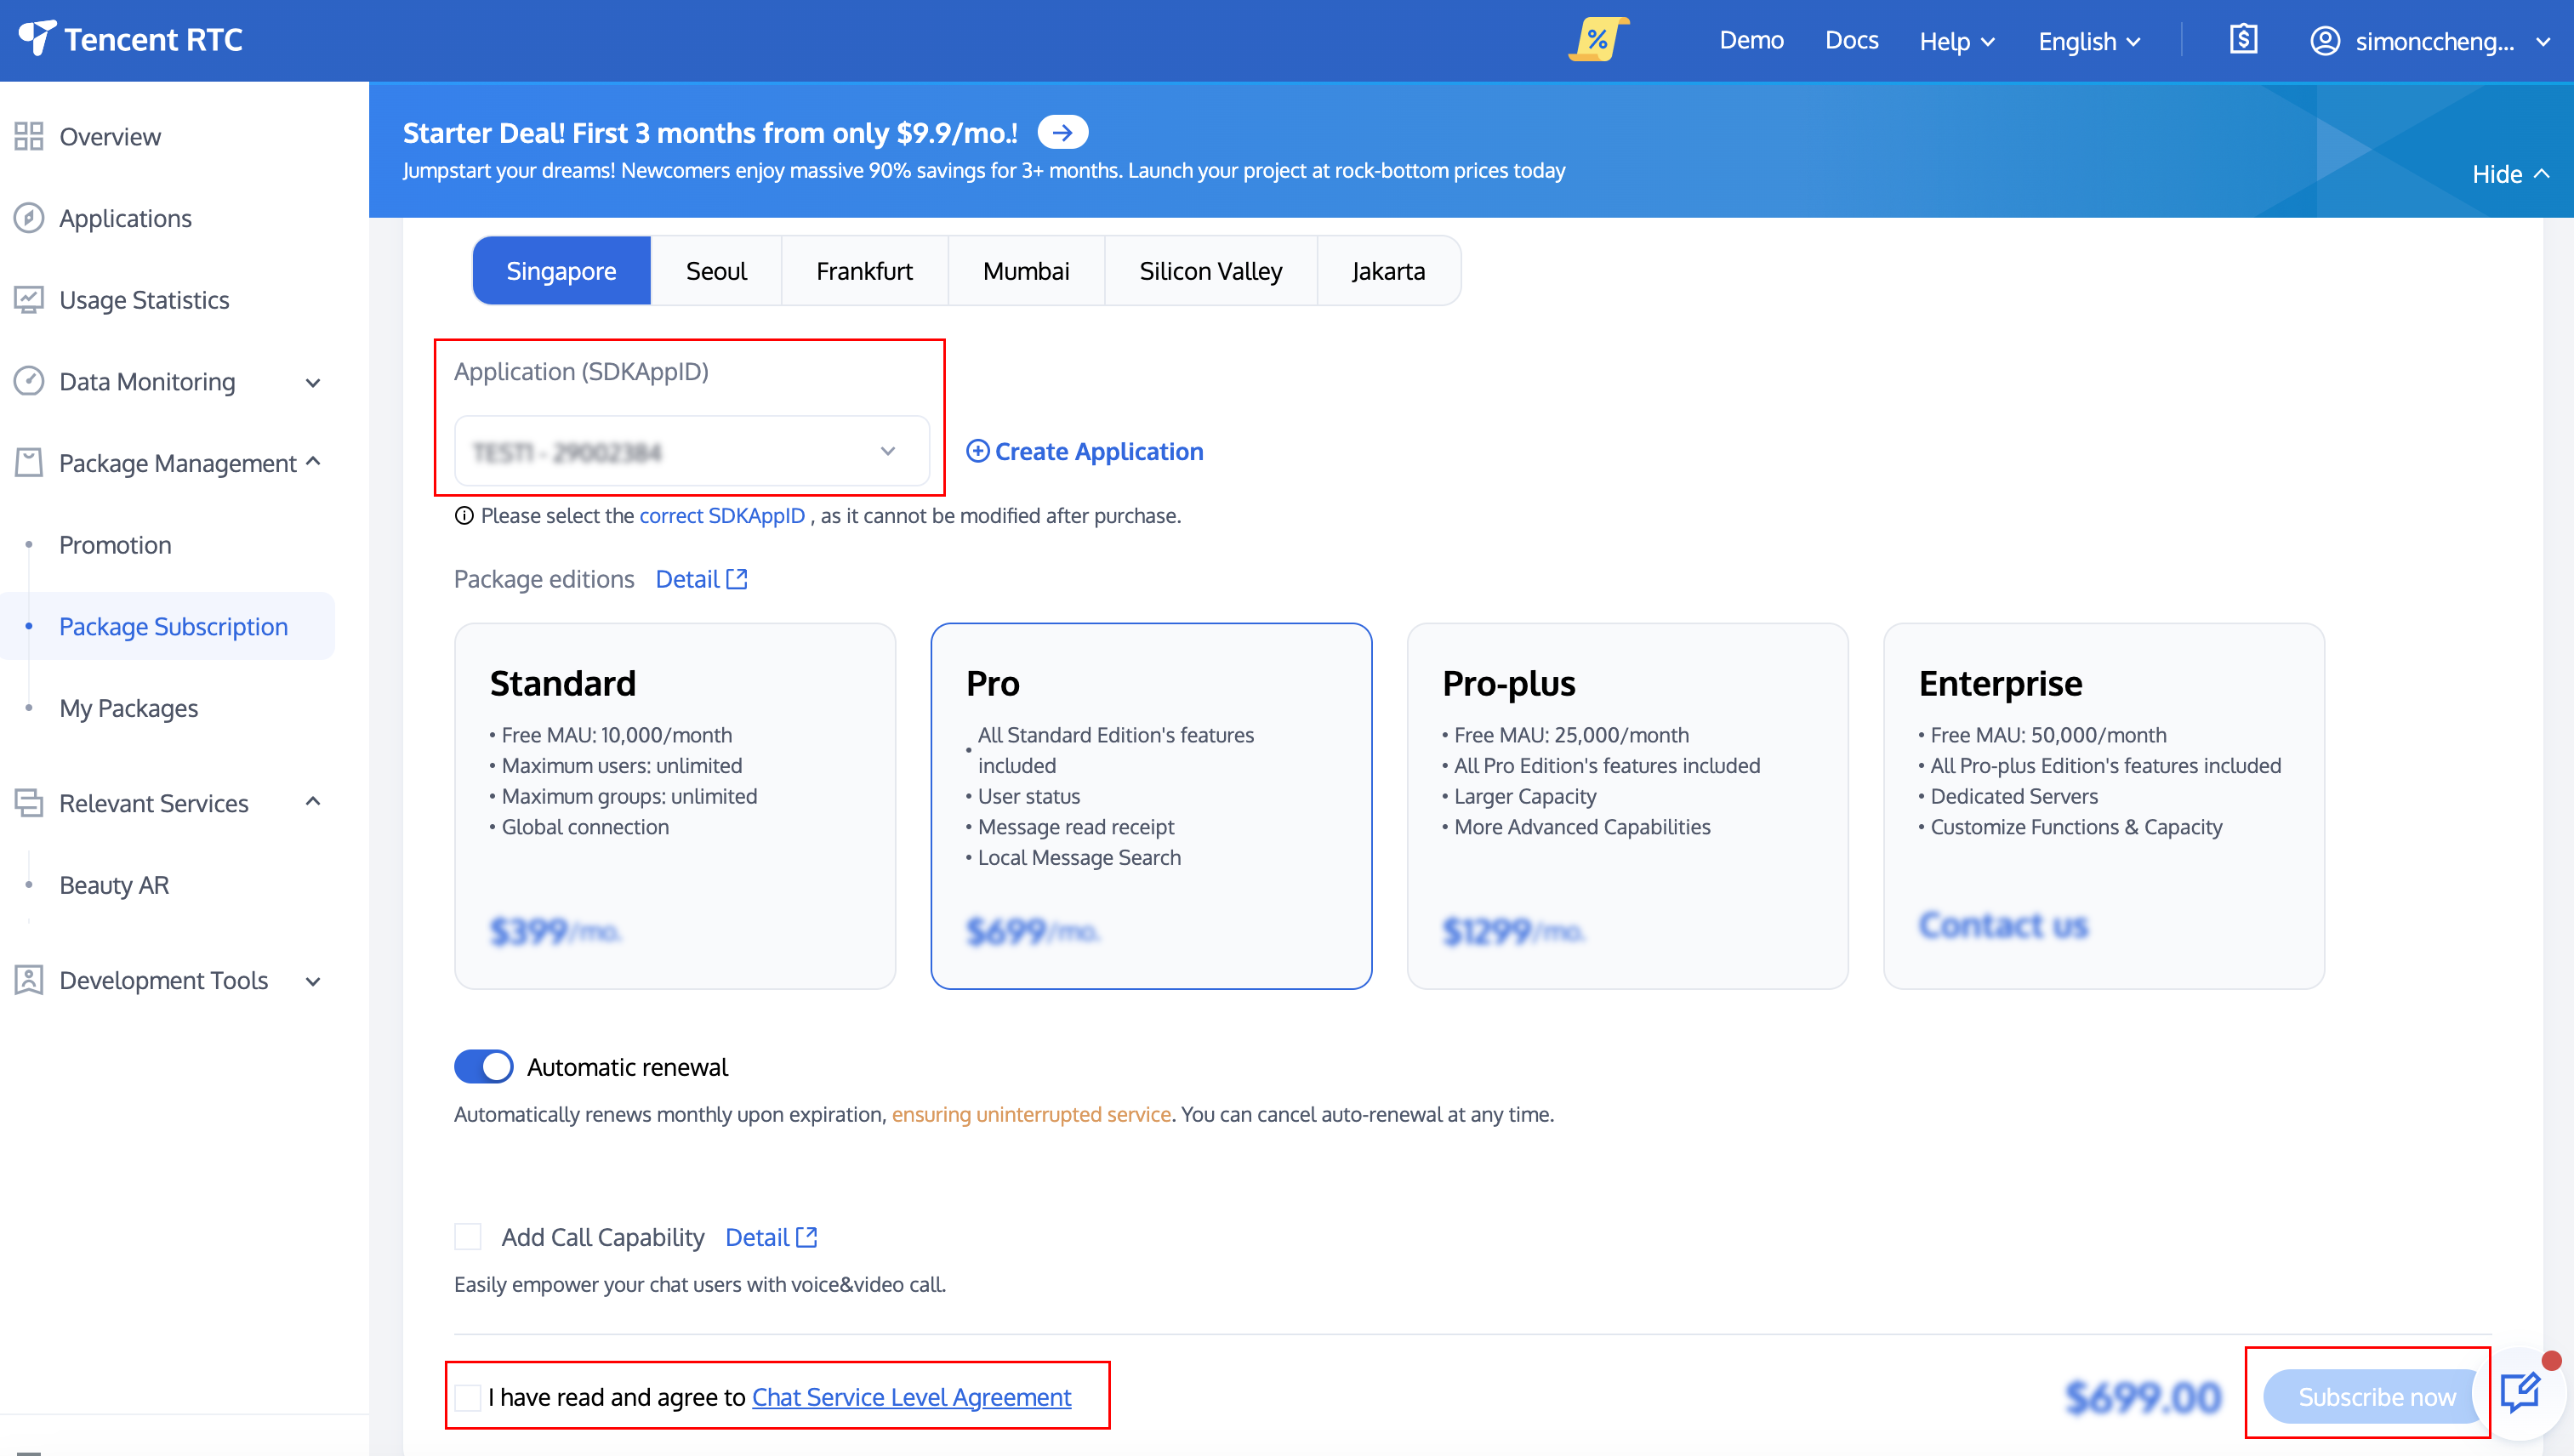Open the Application SDKAppID dropdown
Viewport: 2574px width, 1456px height.
(x=691, y=452)
